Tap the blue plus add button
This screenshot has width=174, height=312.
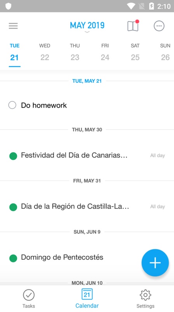(x=155, y=262)
